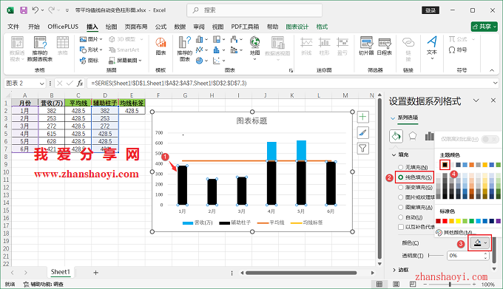The height and width of the screenshot is (289, 503).
Task: Click the Insert Function fx icon
Action: tap(80, 84)
